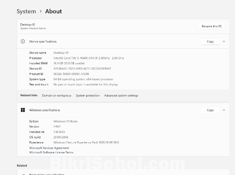This screenshot has width=235, height=175.
Task: Copy the device specifications
Action: (x=210, y=42)
